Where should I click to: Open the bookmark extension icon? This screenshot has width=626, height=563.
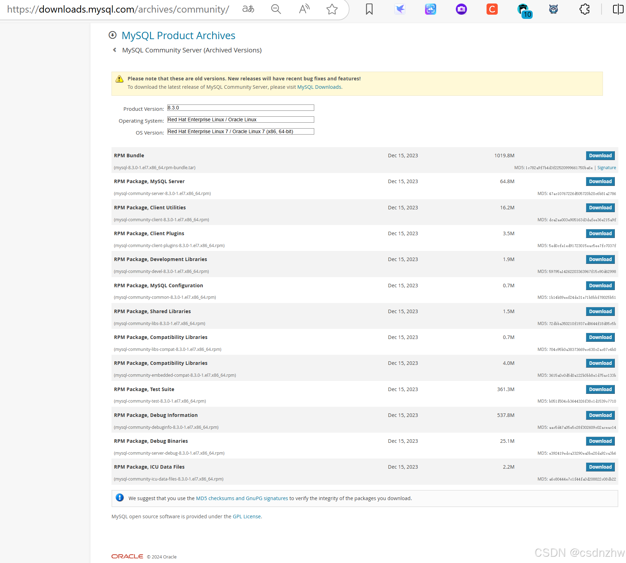point(369,9)
